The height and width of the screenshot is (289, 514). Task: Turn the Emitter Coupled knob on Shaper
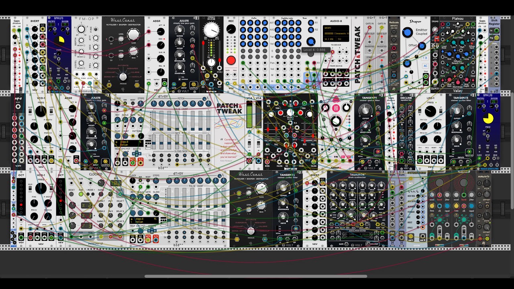[408, 33]
